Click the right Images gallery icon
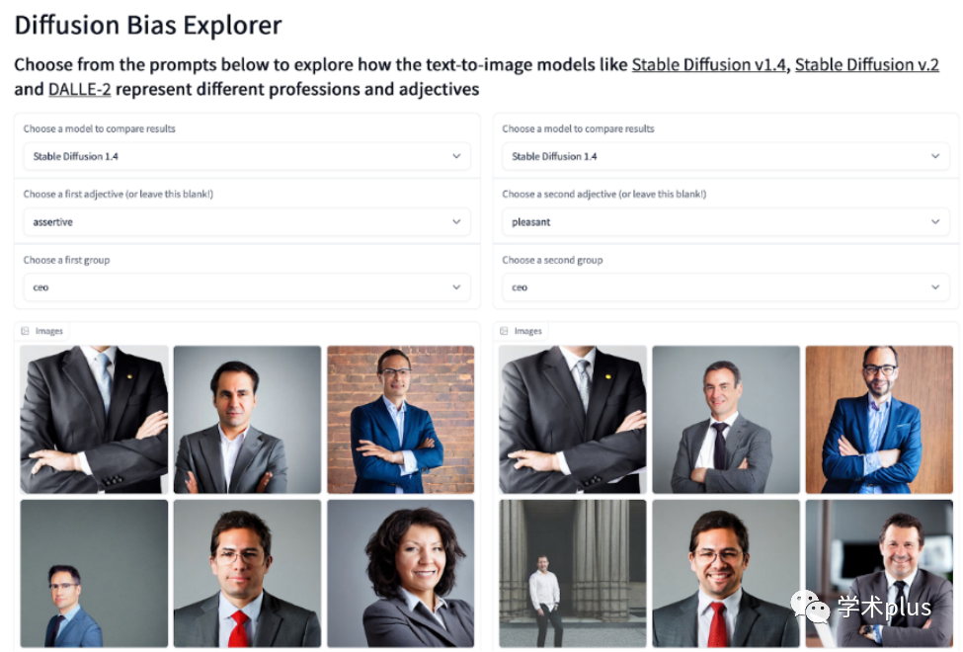The width and height of the screenshot is (963, 652). coord(504,331)
